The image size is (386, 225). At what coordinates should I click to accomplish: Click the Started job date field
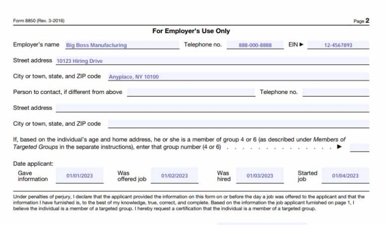point(345,176)
